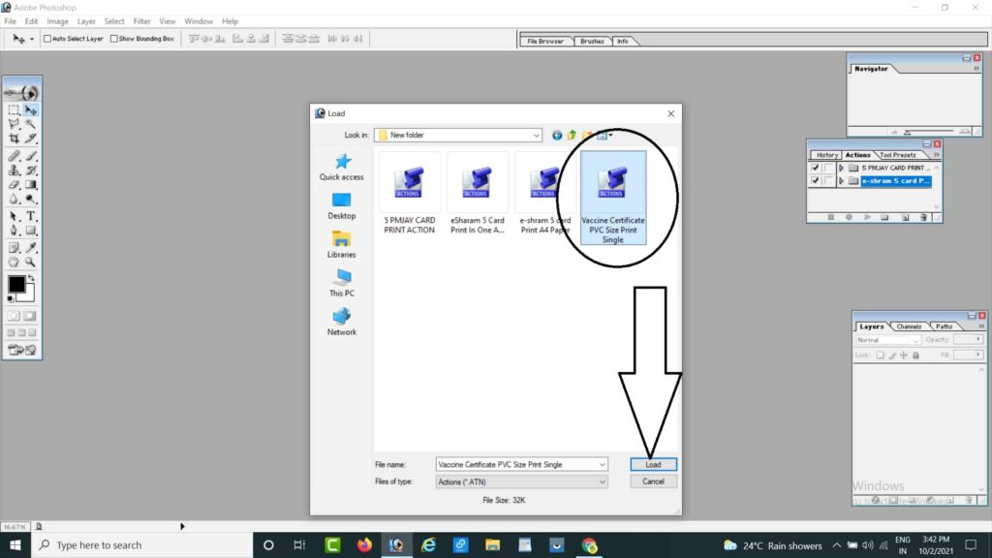Select the Gradient tool
The height and width of the screenshot is (558, 992).
pyautogui.click(x=30, y=185)
